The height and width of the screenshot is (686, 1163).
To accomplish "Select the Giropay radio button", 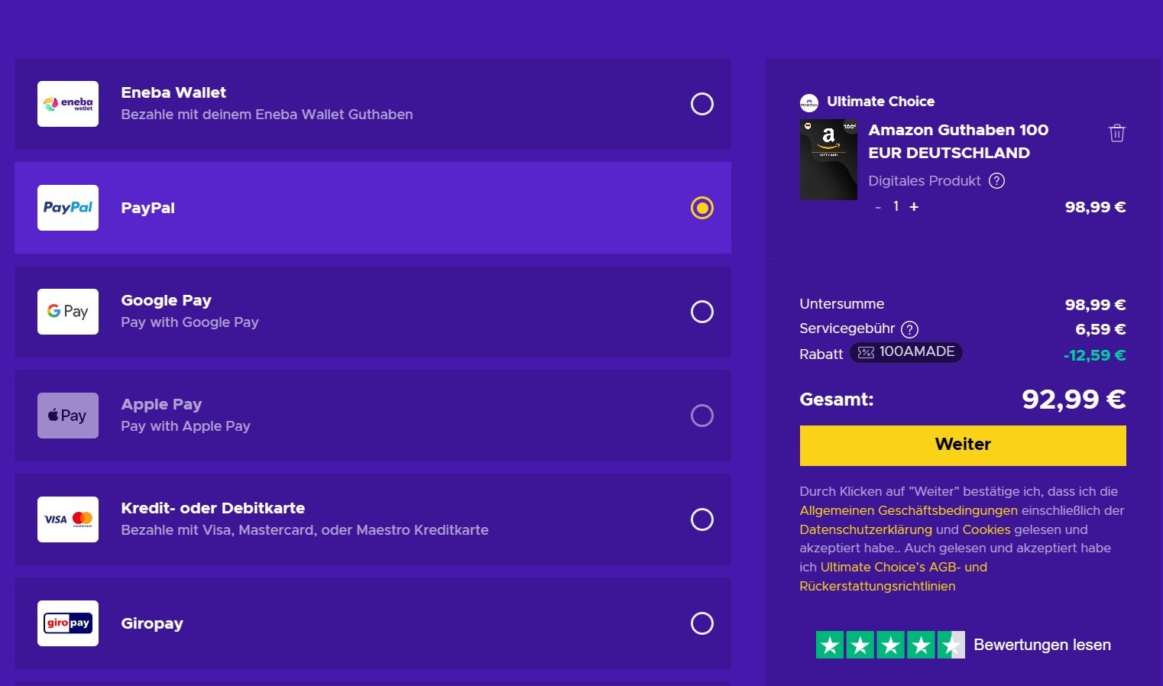I will point(701,623).
